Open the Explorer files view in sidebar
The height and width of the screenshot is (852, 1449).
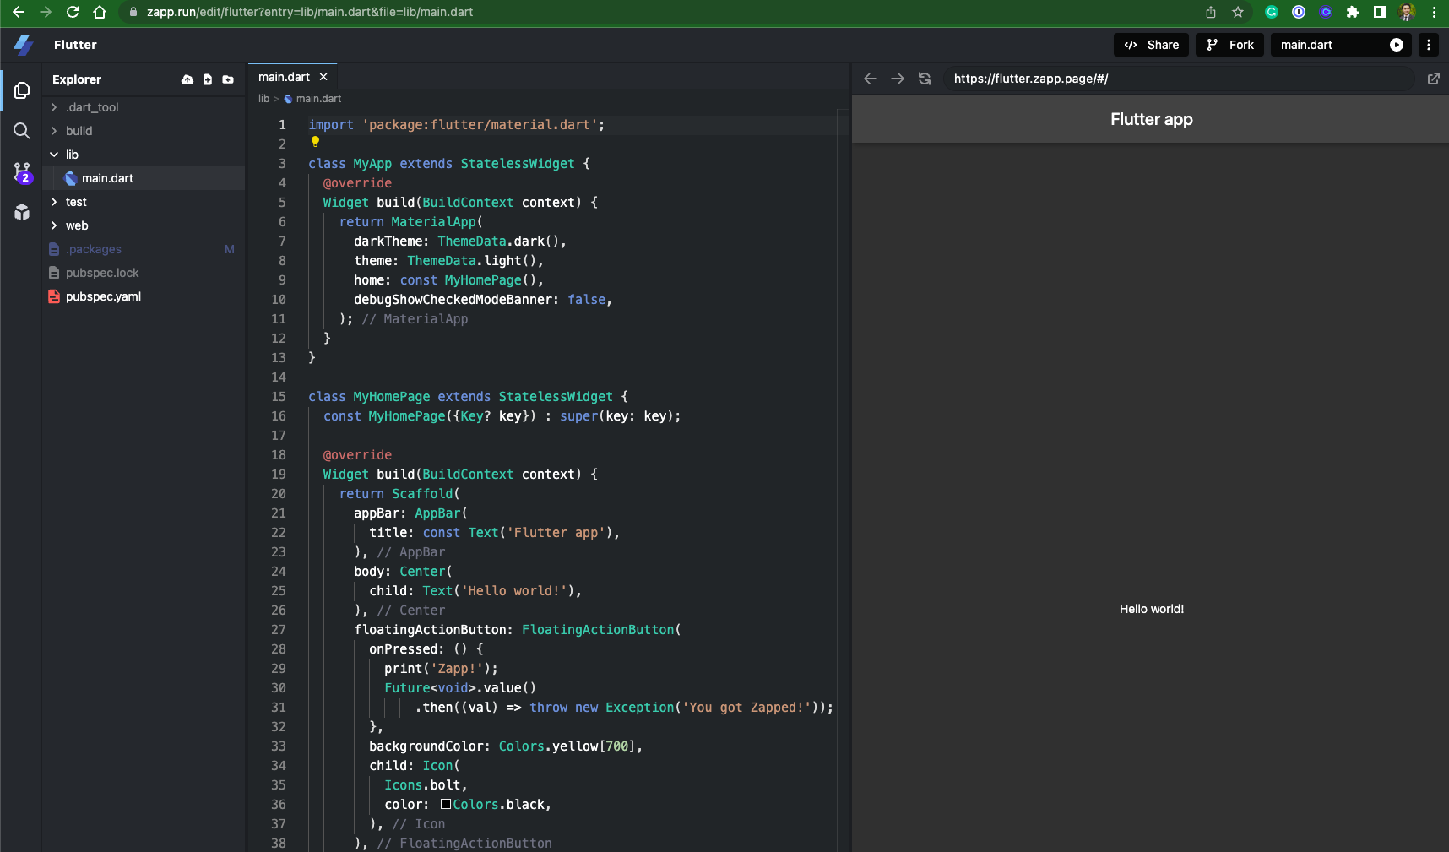[x=22, y=90]
